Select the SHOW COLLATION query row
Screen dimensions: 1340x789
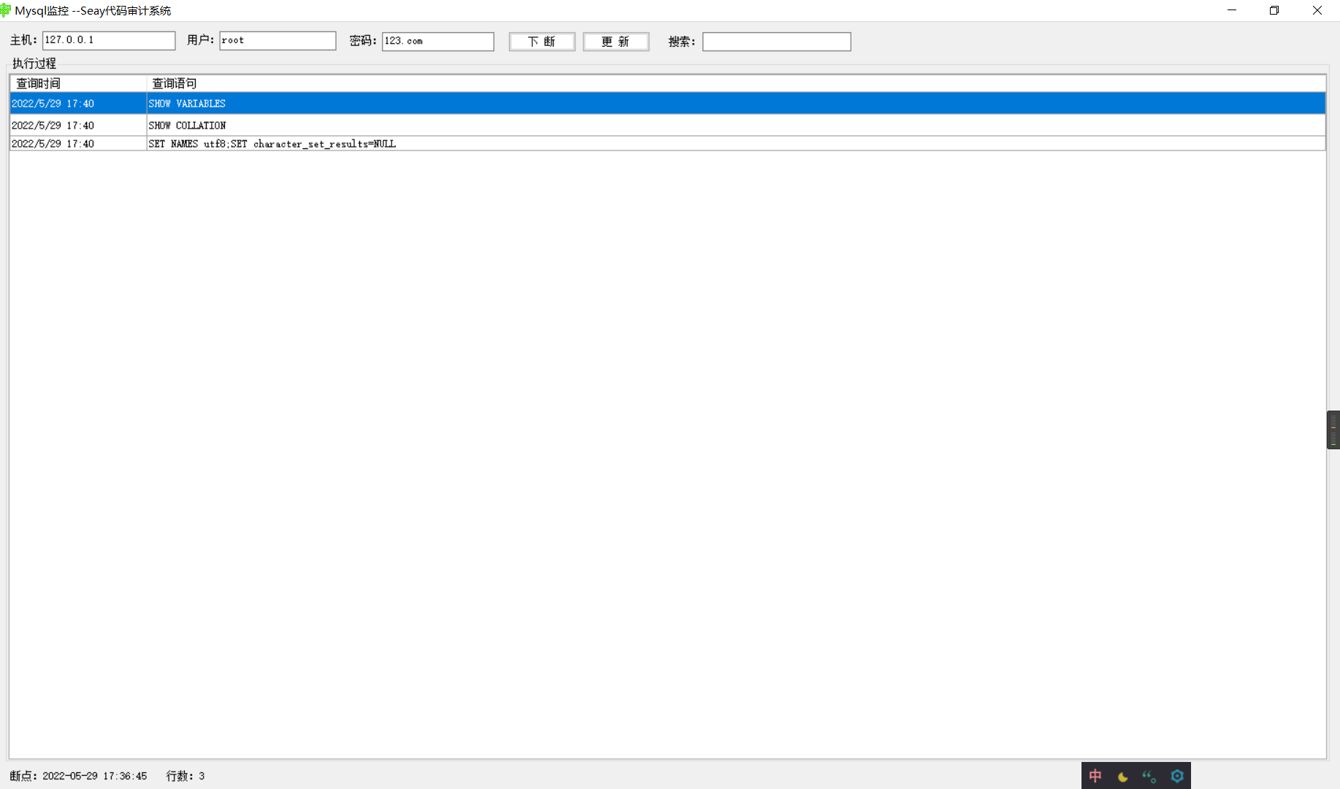pos(292,124)
